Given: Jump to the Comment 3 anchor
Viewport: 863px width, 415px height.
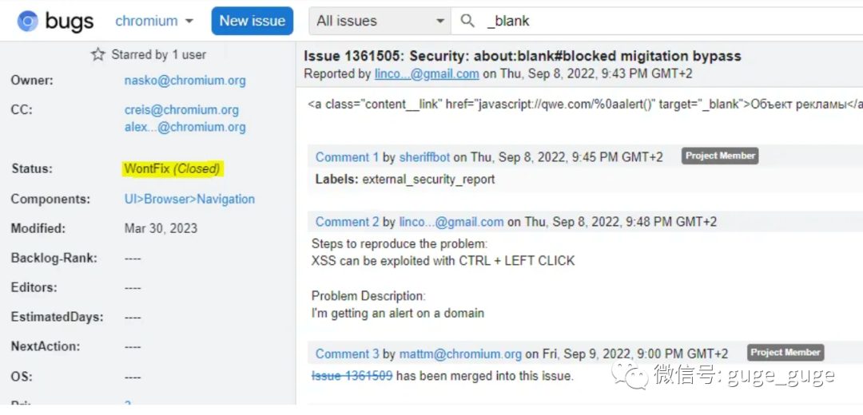Looking at the screenshot, I should [347, 354].
